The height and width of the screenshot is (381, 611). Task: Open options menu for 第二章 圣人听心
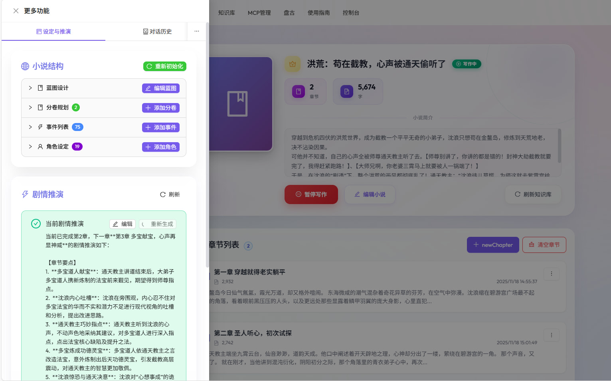tap(552, 335)
